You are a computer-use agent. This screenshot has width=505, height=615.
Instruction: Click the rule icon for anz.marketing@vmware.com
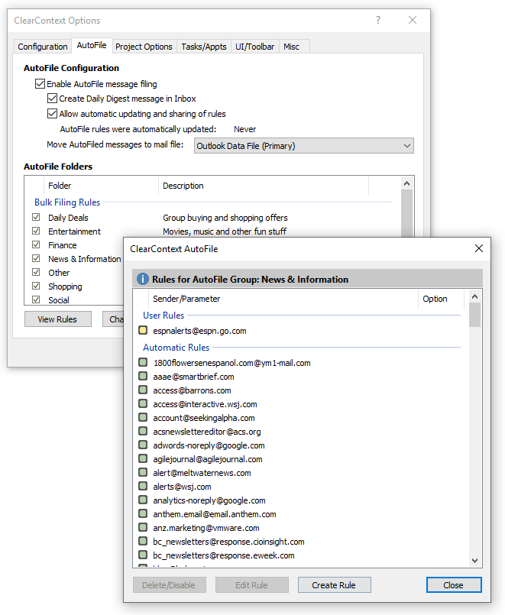(143, 527)
